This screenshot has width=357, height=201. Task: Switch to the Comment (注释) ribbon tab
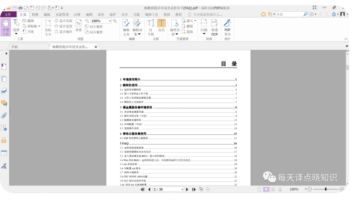(77, 14)
